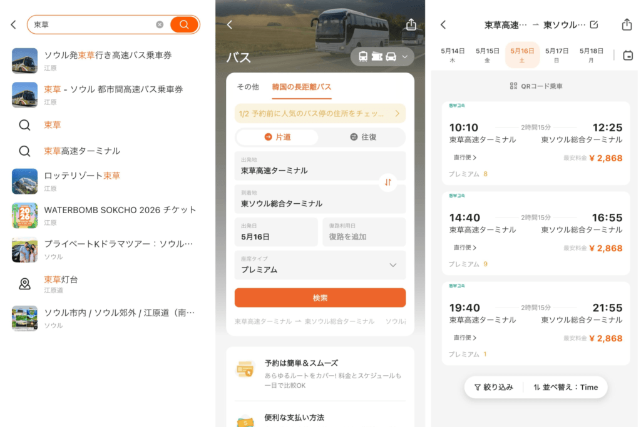Open the bus stop address notice banner
Screen dimensions: 641x427
pos(320,114)
